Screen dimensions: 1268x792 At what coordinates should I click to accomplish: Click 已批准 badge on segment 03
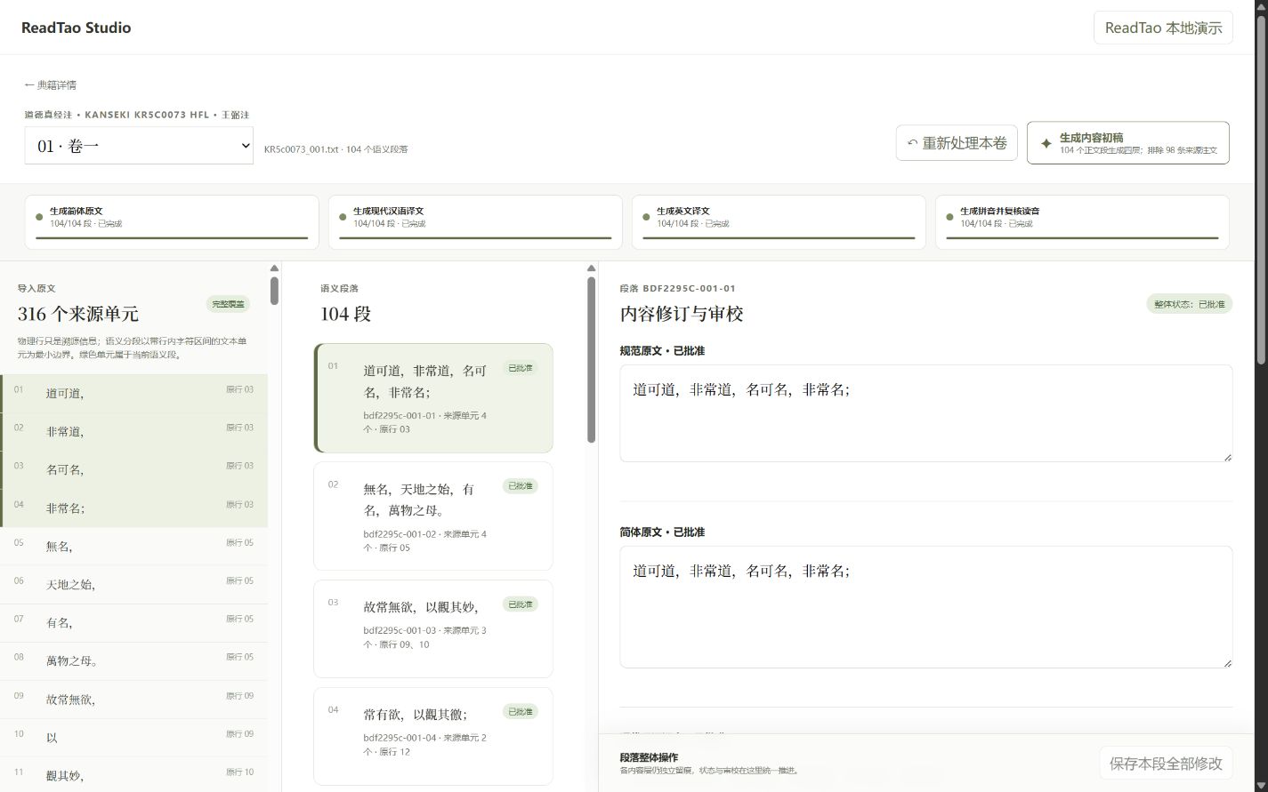[520, 604]
